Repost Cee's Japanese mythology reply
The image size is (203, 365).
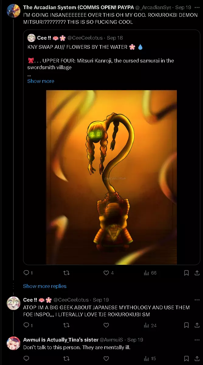(x=67, y=325)
